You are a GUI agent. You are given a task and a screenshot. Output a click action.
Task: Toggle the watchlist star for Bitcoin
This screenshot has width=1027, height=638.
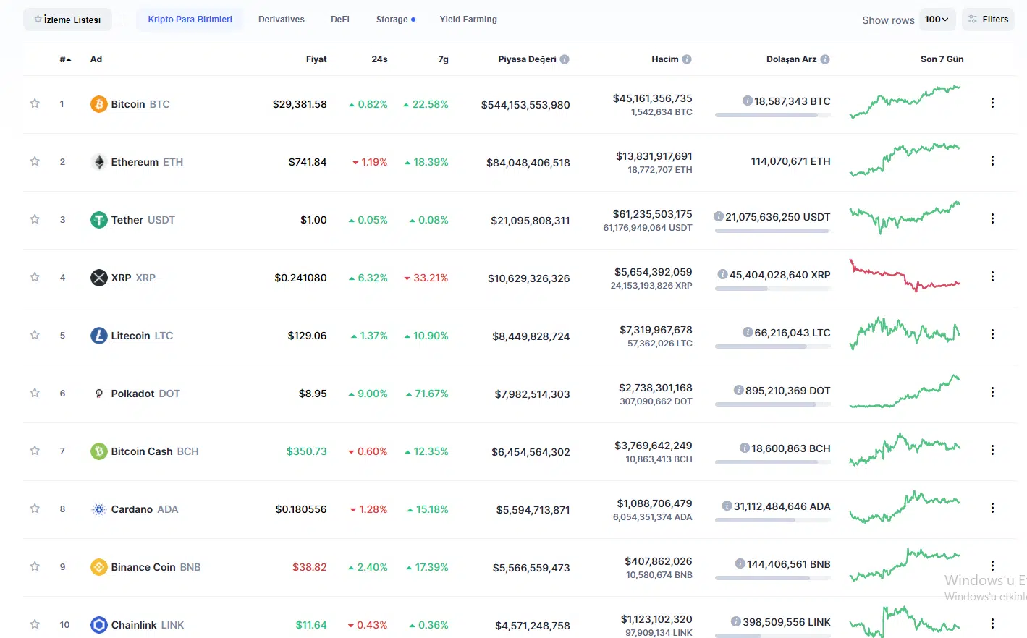pos(35,103)
